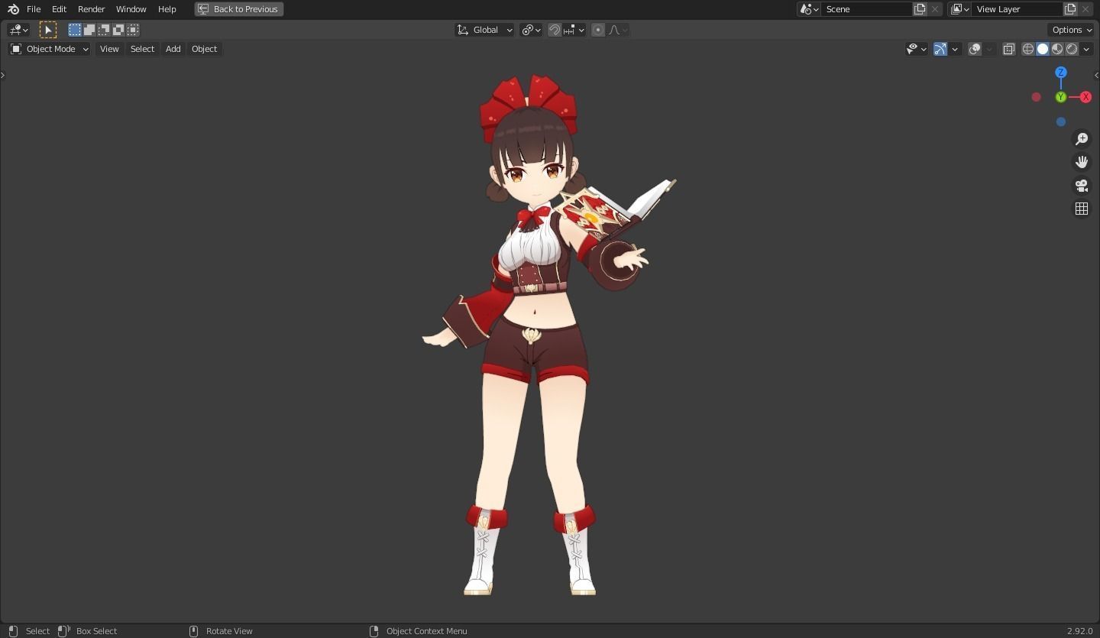Toggle viewport gizmos display
Image resolution: width=1100 pixels, height=638 pixels.
940,49
